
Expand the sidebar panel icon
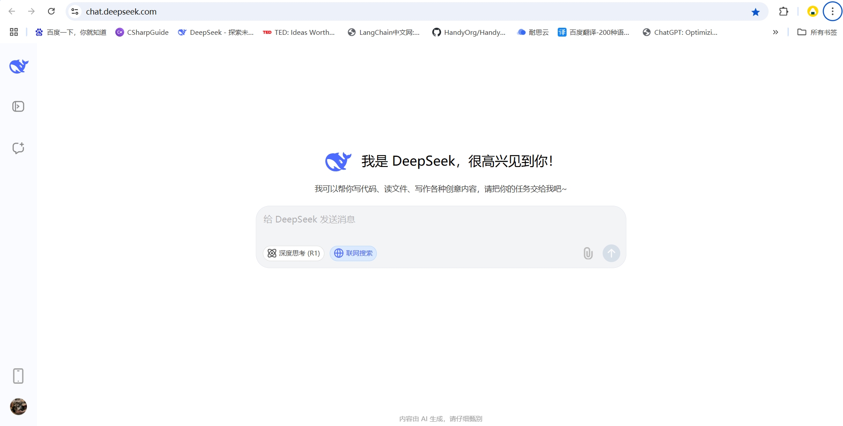[18, 106]
